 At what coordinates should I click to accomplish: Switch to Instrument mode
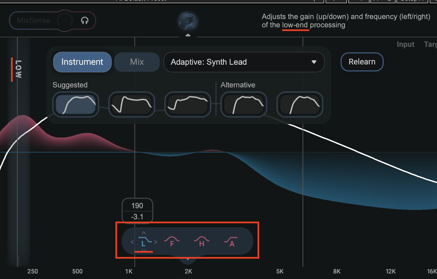tap(82, 62)
